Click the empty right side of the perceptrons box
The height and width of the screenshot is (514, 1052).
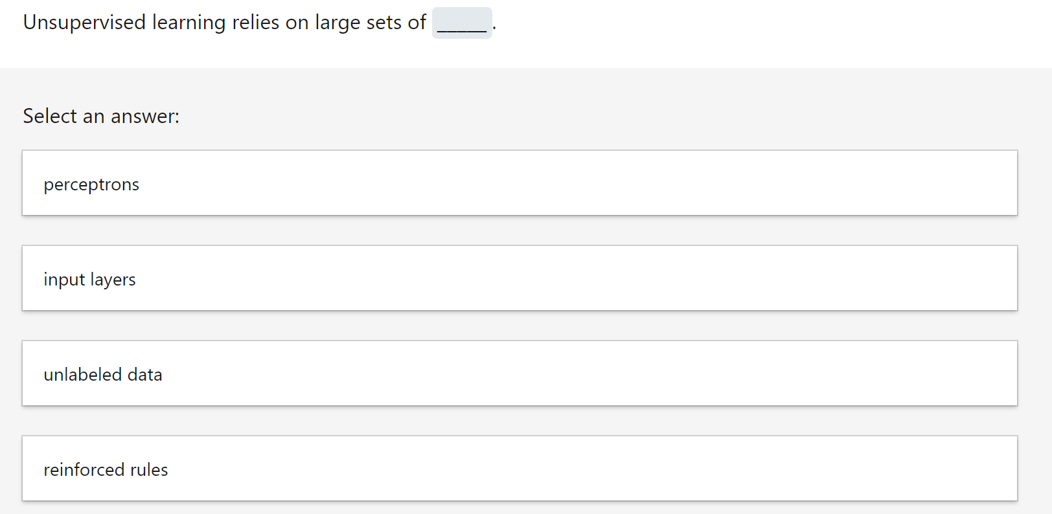tap(842, 183)
